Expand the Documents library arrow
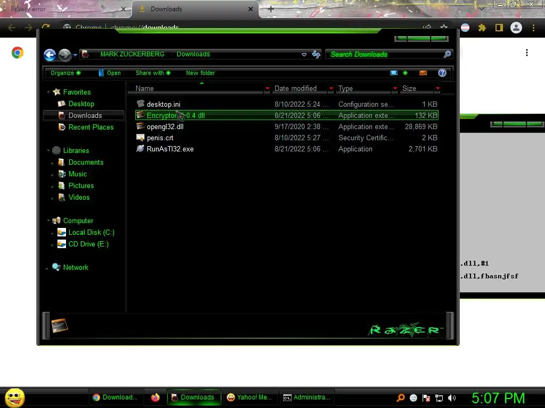 [x=52, y=163]
